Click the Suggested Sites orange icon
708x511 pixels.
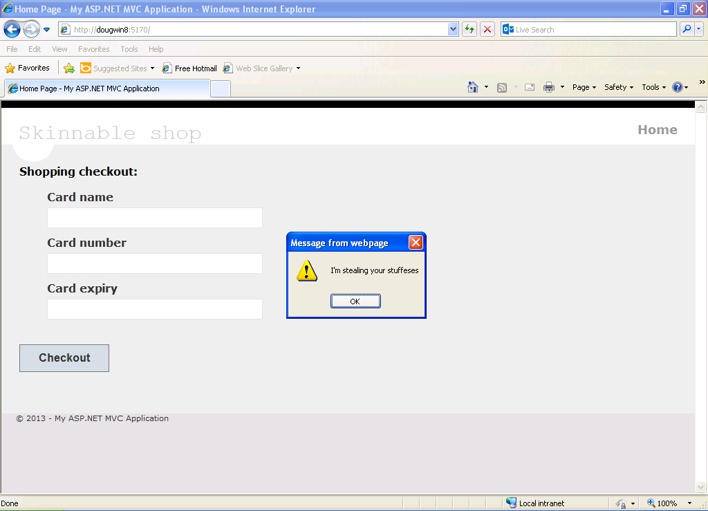click(x=85, y=68)
